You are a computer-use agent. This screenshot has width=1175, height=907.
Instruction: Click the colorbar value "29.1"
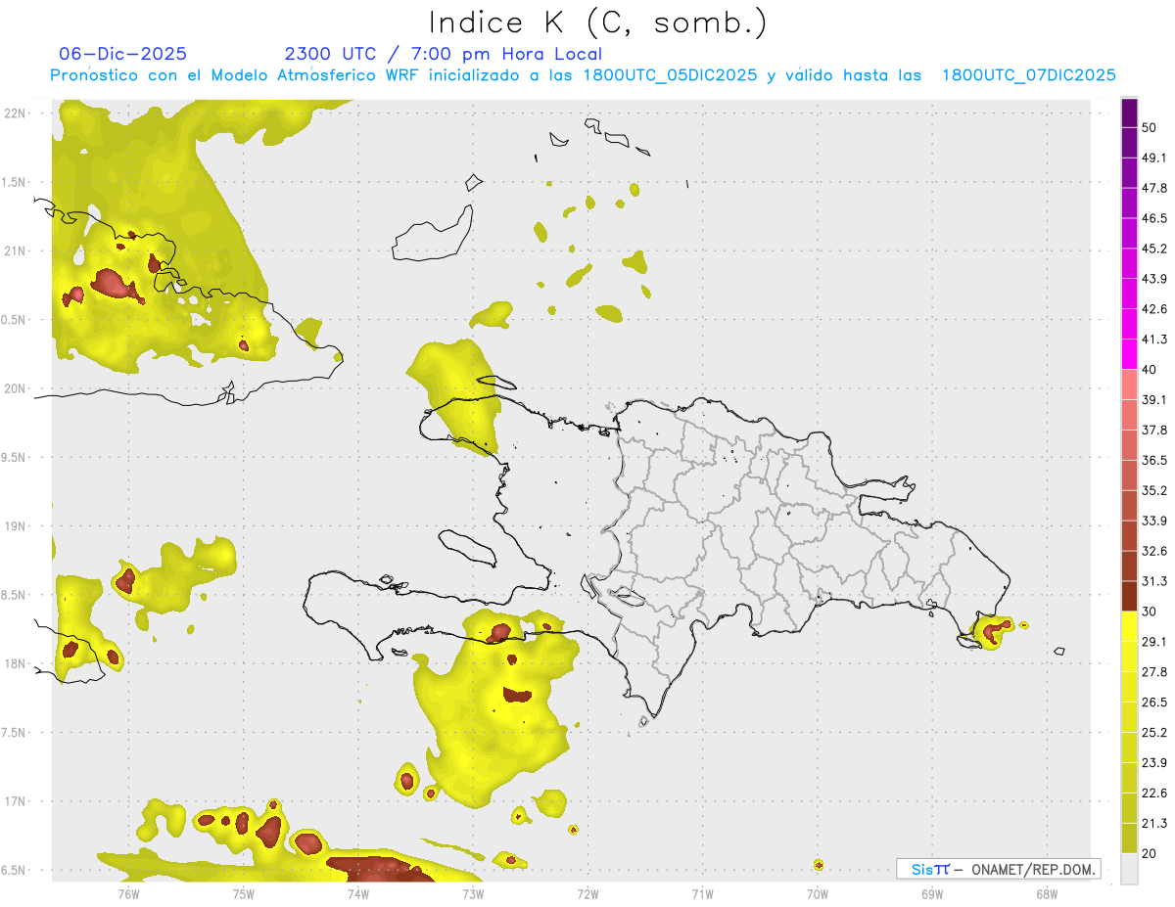pos(1154,642)
